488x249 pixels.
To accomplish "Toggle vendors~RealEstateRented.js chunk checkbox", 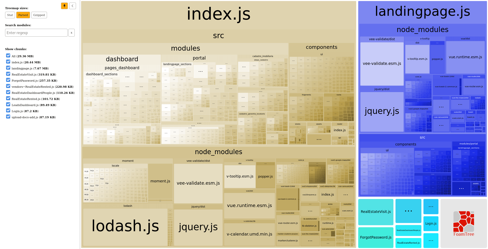I will (x=8, y=86).
